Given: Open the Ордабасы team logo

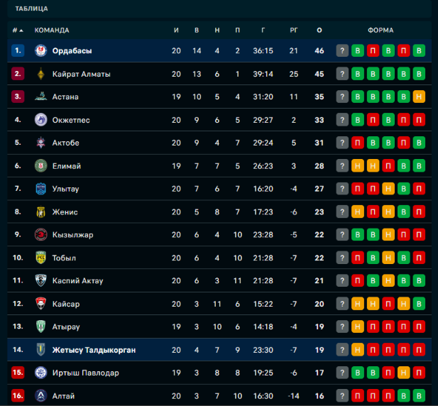Looking at the screenshot, I should [40, 51].
